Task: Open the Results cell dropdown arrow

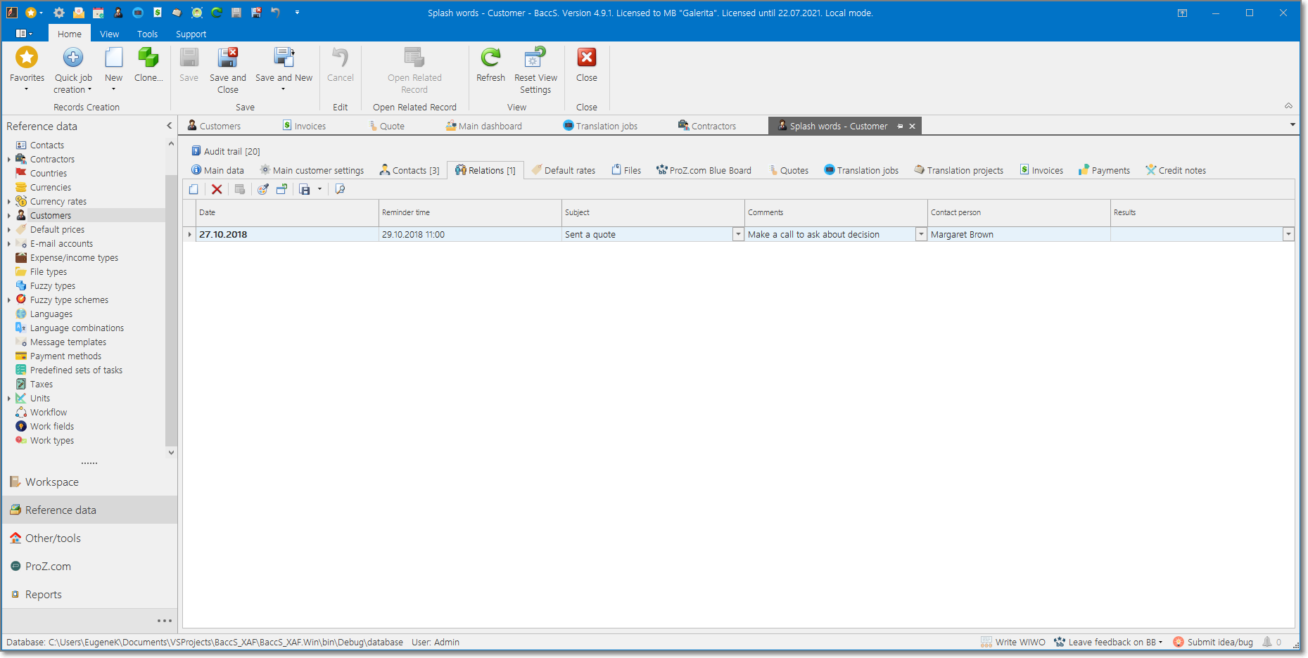Action: coord(1288,235)
